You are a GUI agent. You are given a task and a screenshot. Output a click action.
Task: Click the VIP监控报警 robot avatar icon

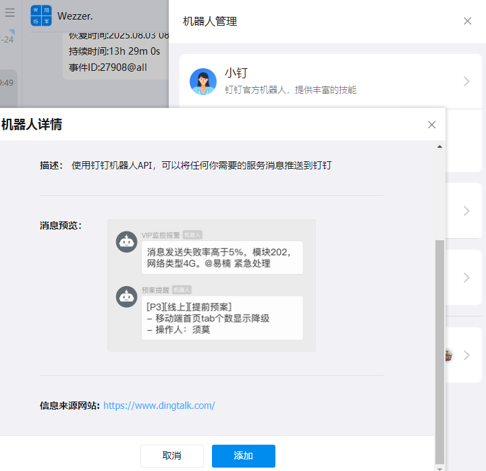tap(126, 242)
